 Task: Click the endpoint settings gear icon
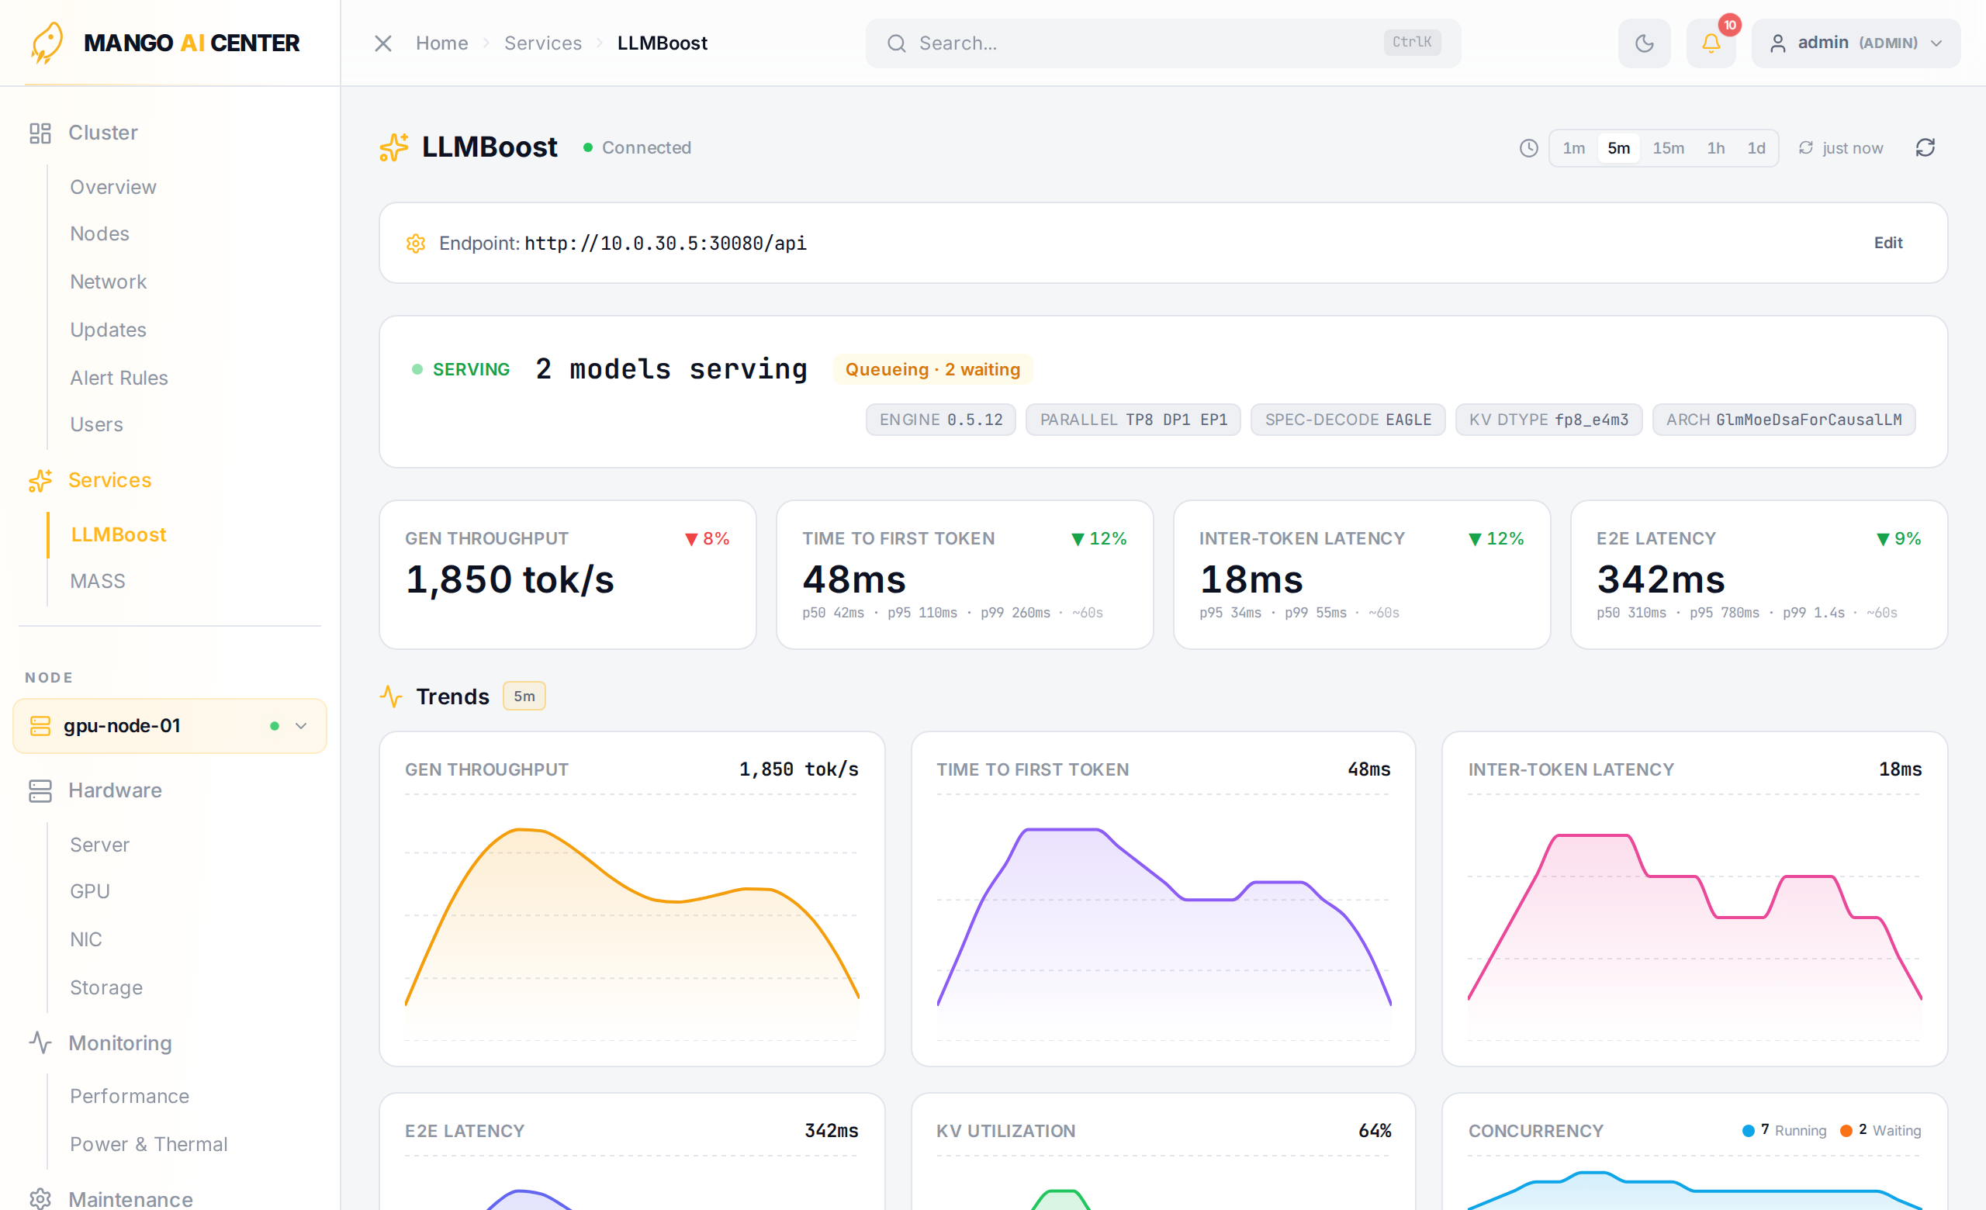415,244
